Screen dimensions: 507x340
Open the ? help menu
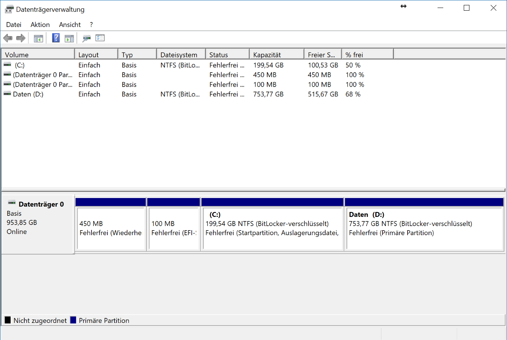(91, 25)
